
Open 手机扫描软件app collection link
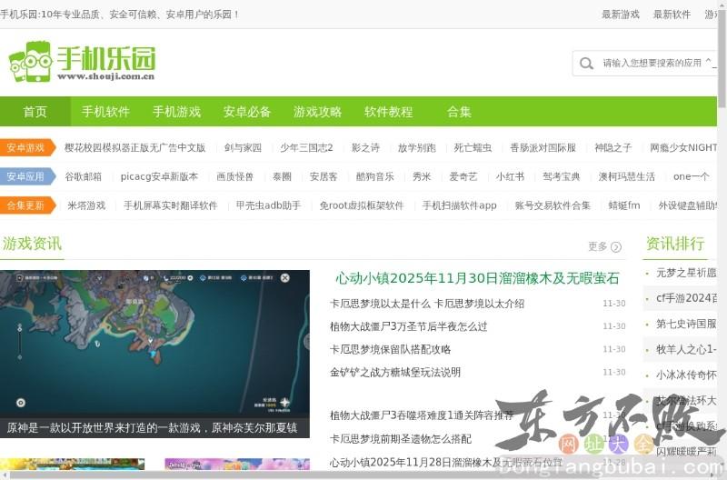pos(460,205)
